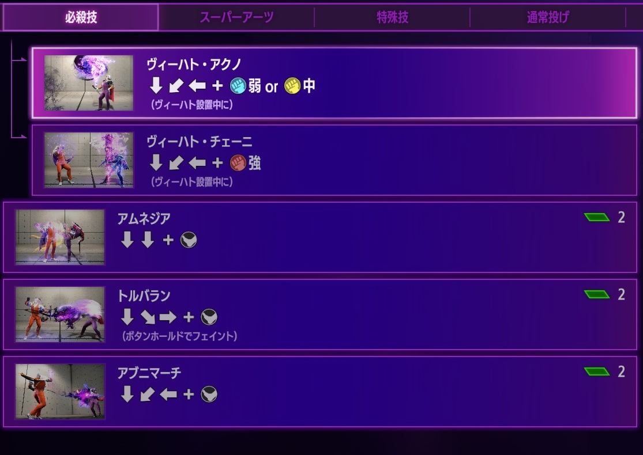The image size is (643, 455).
Task: Select the ヴィーハト・チェーニ move entry
Action: (334, 160)
